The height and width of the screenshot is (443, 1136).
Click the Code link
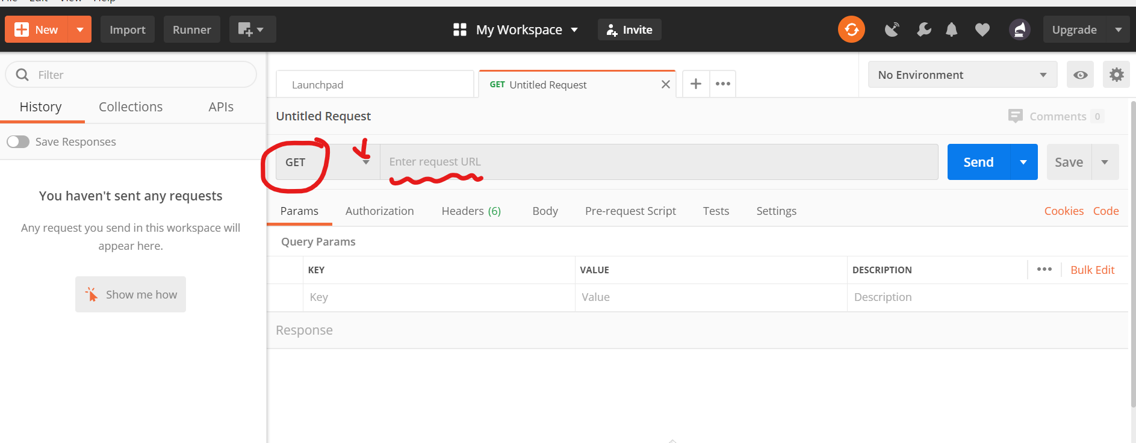pyautogui.click(x=1106, y=211)
